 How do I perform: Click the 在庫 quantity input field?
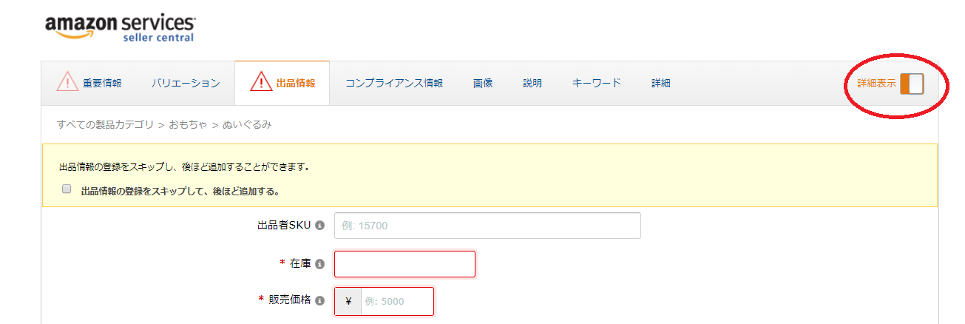404,264
